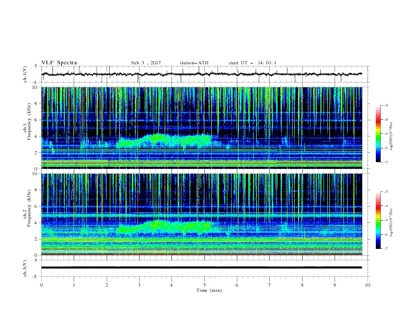Click the time axis tick label "9"
The image size is (414, 320).
click(x=335, y=285)
